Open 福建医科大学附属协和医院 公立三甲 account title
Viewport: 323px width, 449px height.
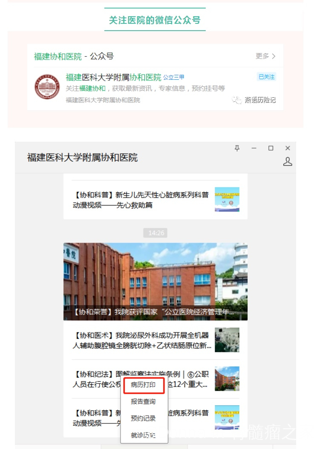(x=125, y=77)
